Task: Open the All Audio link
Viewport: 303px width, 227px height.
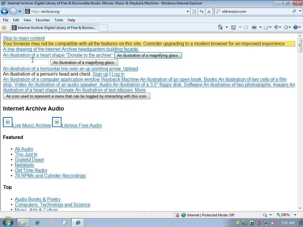Action: point(24,149)
